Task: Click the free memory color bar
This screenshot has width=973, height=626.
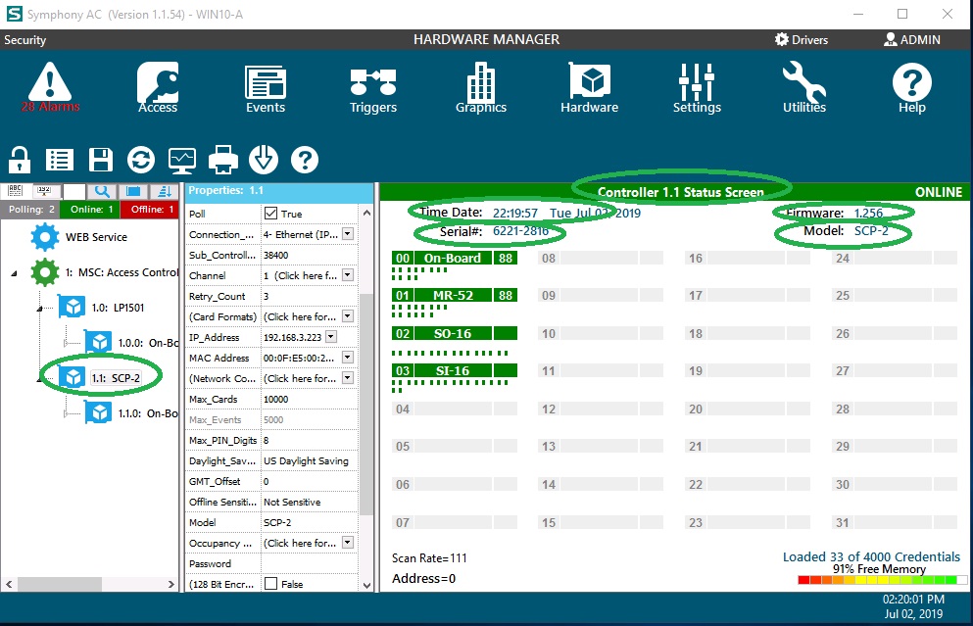Action: [882, 580]
